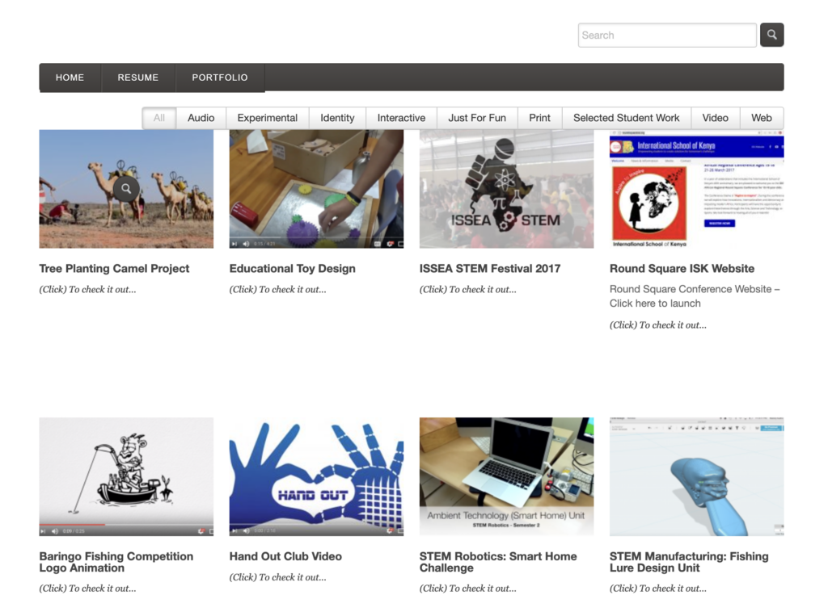Click the speaker icon on the Baringo Fishing video
The image size is (828, 616).
55,531
